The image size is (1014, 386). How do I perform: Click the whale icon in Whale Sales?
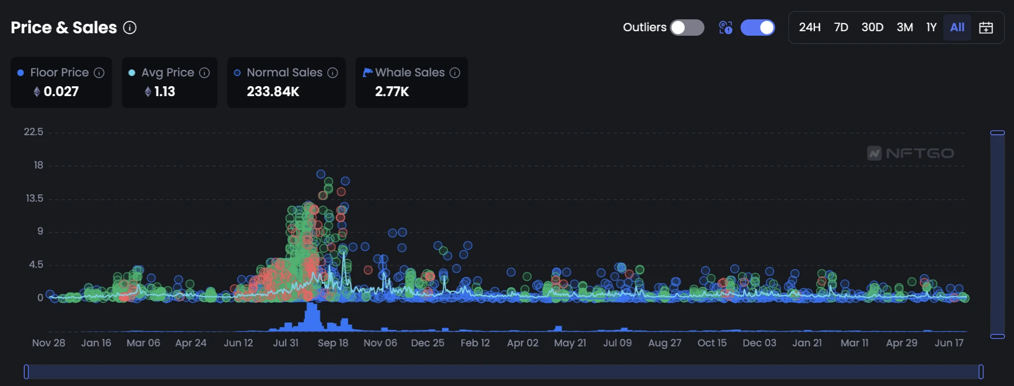click(367, 73)
